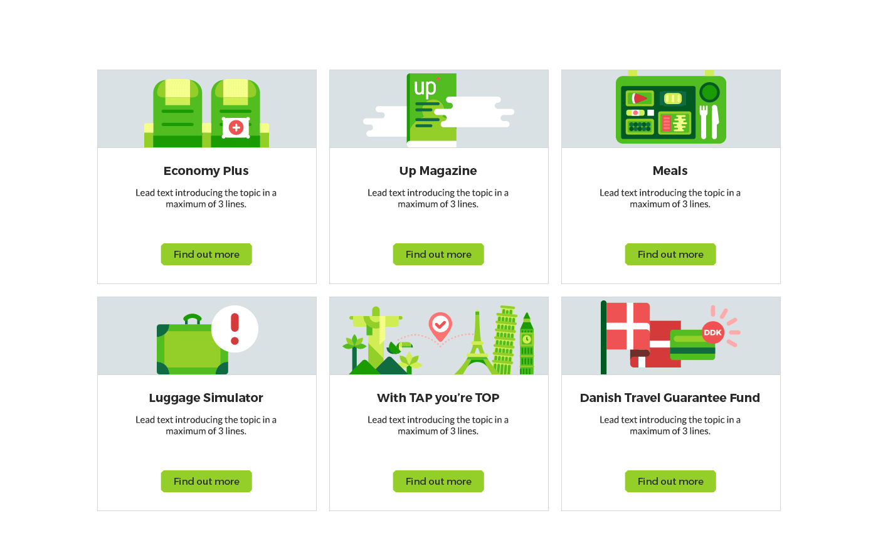Image resolution: width=878 pixels, height=560 pixels.
Task: Click Find out more under Meals
Action: click(x=670, y=254)
